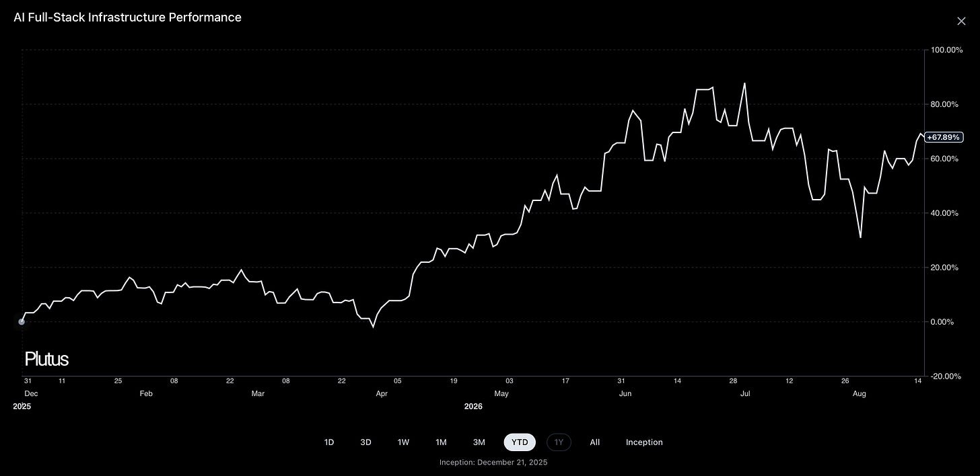Screen dimensions: 980x476
Task: Click the chart title AI Full-Stack Infrastructure Performance
Action: (127, 17)
